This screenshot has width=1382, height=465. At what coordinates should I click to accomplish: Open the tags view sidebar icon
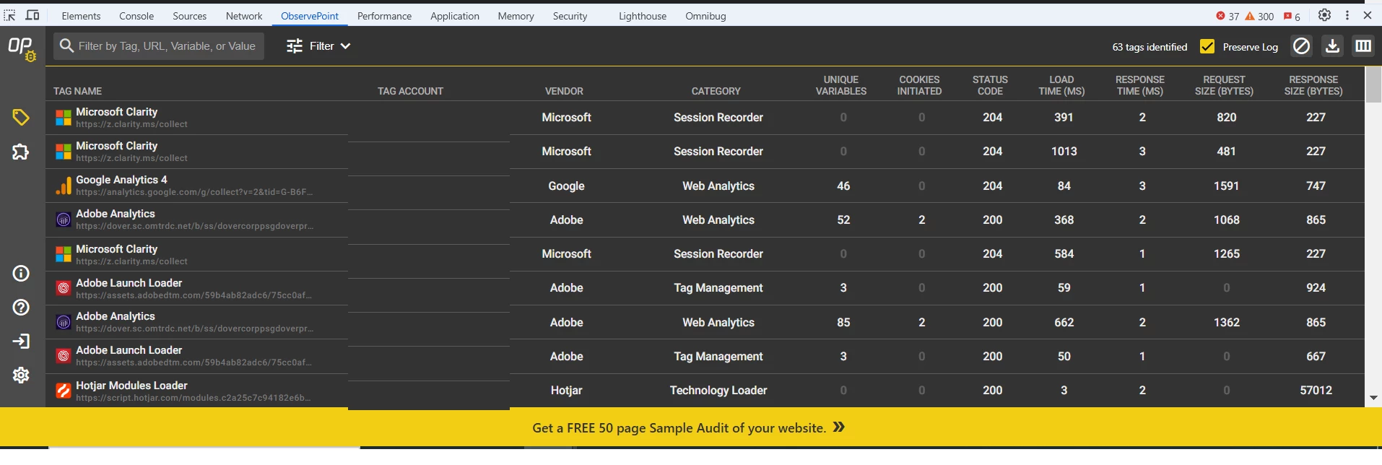pyautogui.click(x=21, y=117)
